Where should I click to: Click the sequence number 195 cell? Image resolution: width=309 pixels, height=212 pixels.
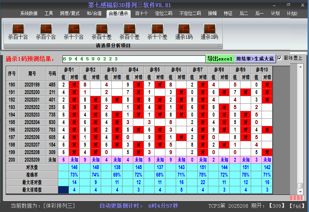tap(12, 122)
